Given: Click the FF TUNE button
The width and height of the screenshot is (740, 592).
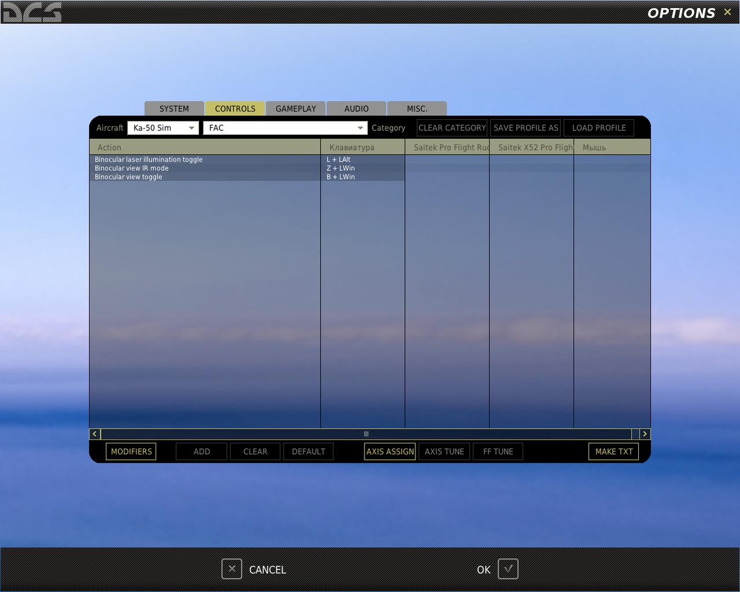Looking at the screenshot, I should pyautogui.click(x=498, y=451).
